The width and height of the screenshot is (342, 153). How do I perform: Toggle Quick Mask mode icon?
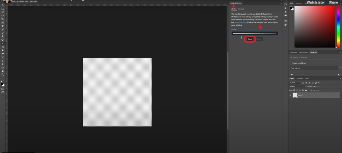click(3, 89)
